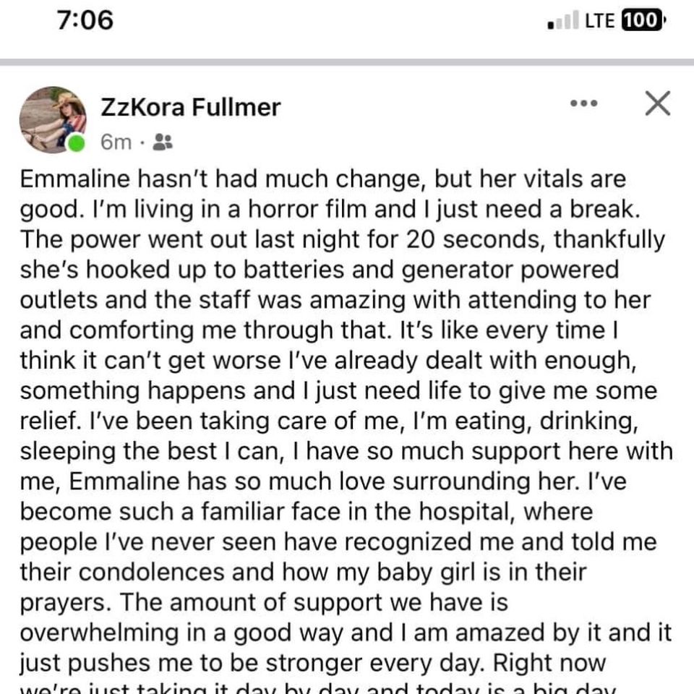Tap the opening line mentioning Emmaline's vitals

tap(323, 180)
